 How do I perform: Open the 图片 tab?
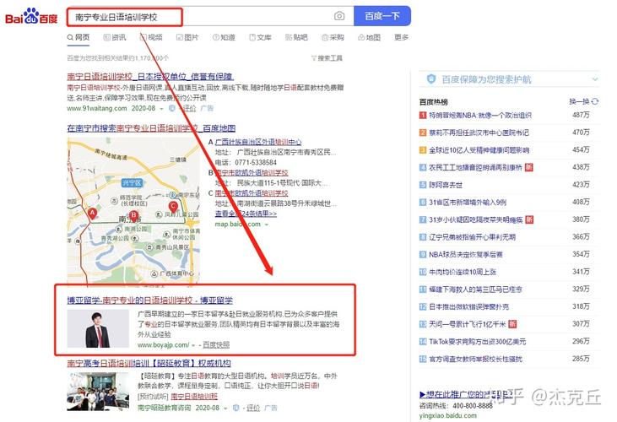187,37
